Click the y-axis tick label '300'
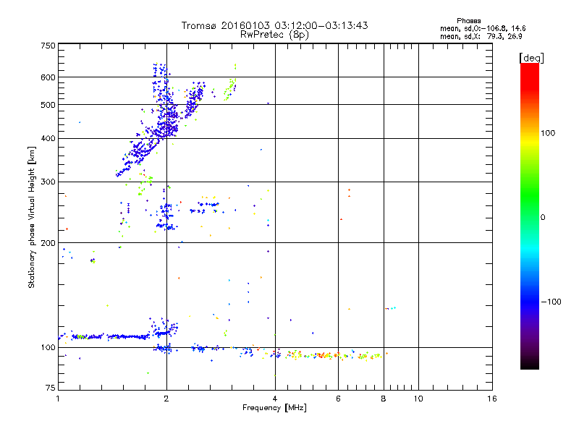Image resolution: width=579 pixels, height=434 pixels. coord(48,182)
